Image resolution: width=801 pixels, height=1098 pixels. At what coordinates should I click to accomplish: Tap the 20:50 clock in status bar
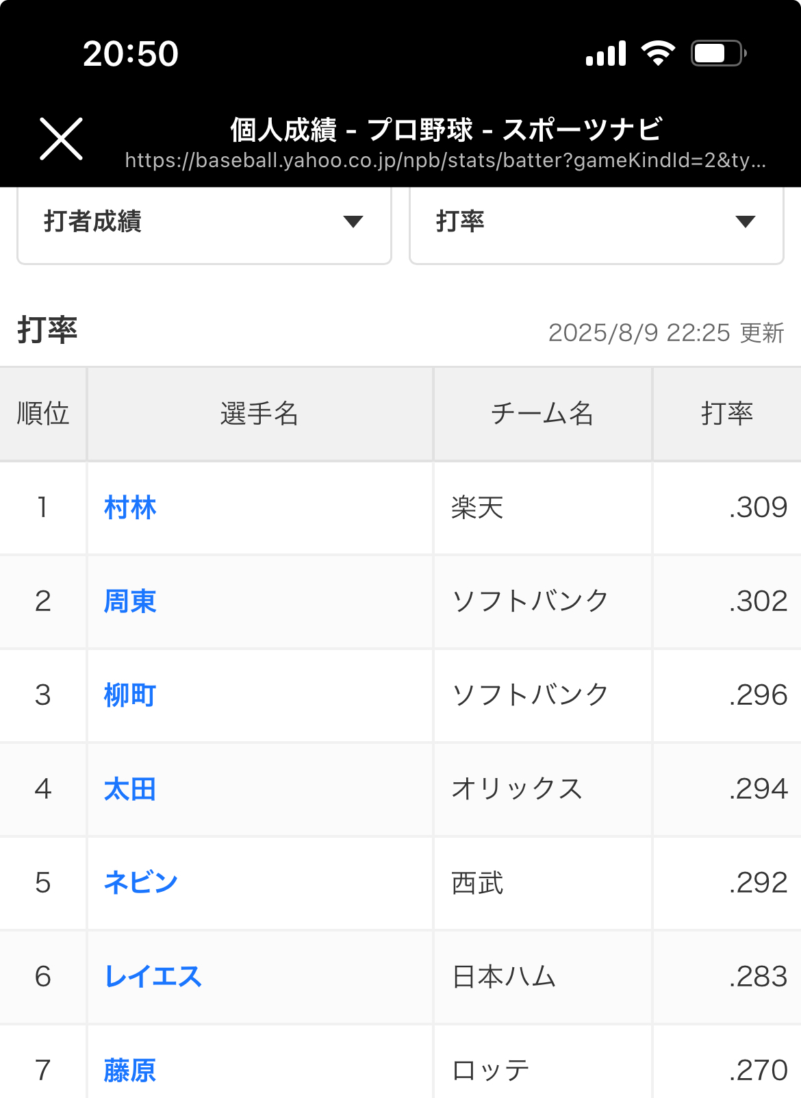coord(131,53)
